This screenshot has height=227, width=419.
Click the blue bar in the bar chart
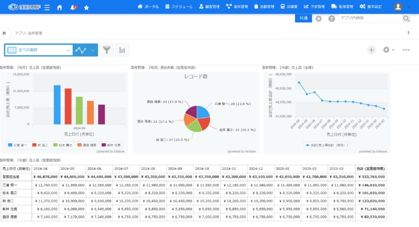pyautogui.click(x=57, y=105)
